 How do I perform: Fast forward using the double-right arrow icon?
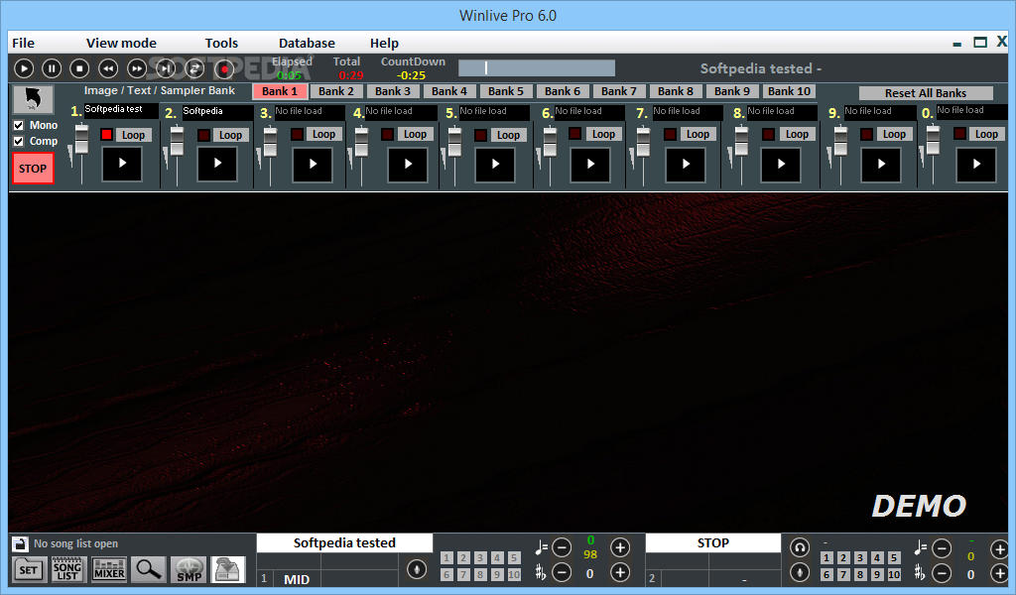(x=137, y=68)
